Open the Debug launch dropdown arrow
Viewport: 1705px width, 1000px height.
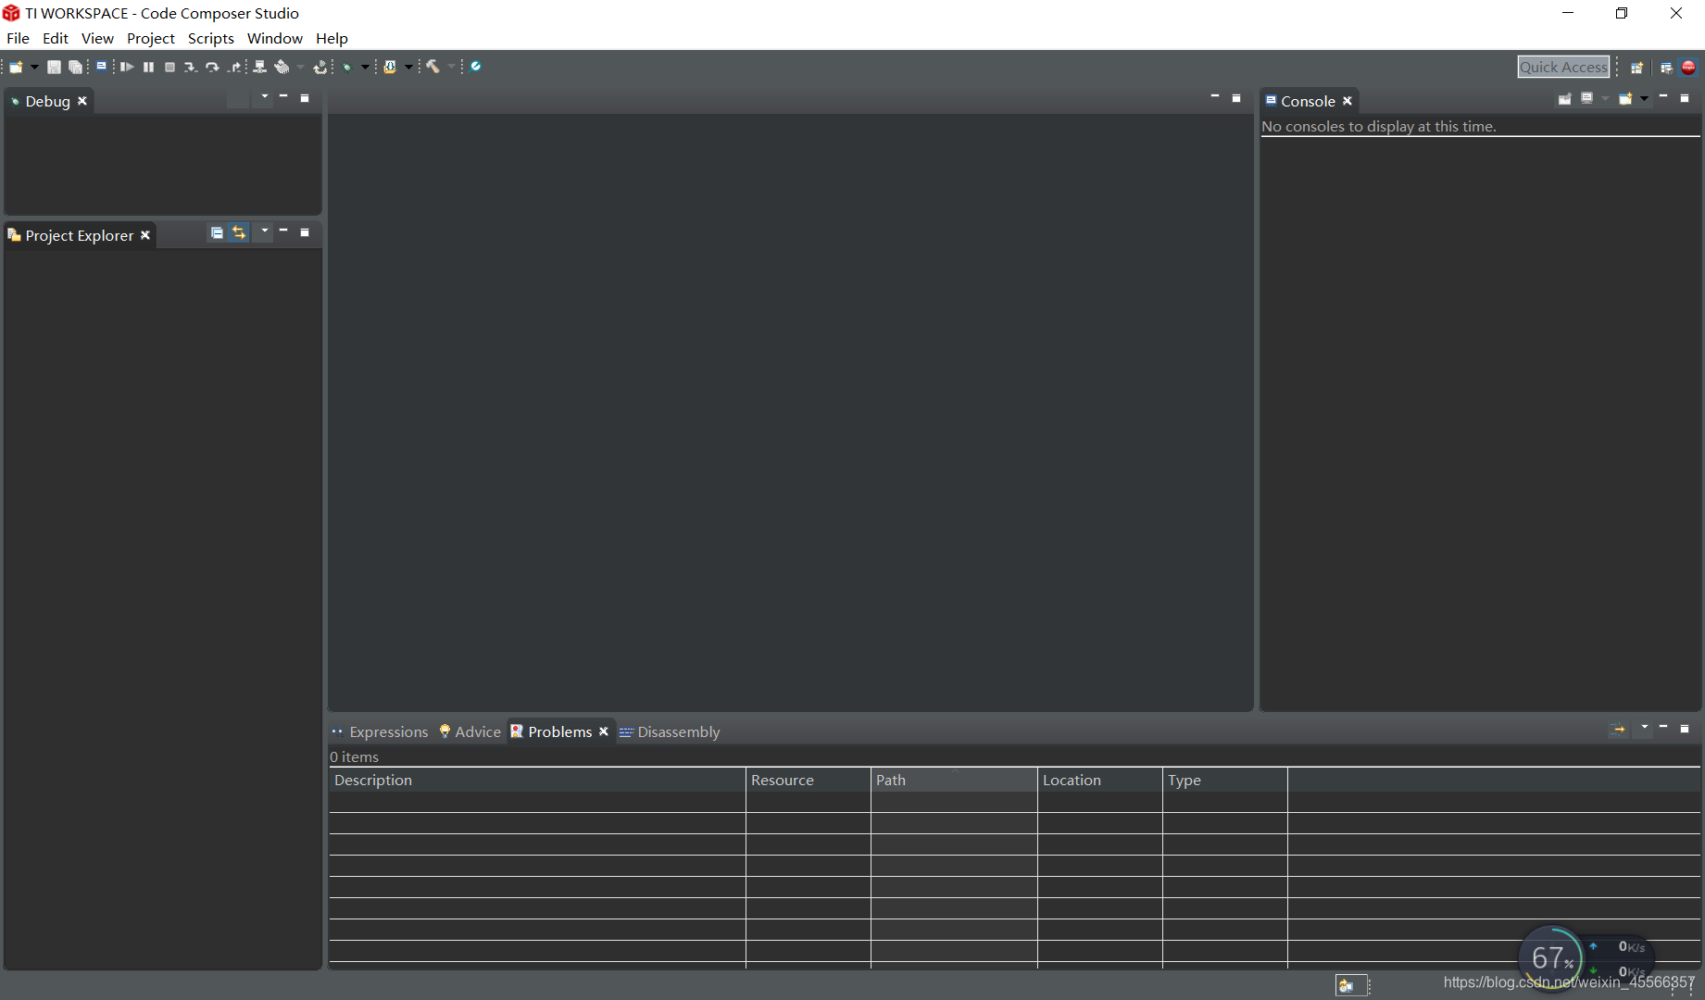pyautogui.click(x=365, y=67)
